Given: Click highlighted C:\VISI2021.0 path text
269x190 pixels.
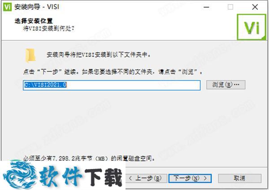Looking at the screenshot, I should coord(45,85).
